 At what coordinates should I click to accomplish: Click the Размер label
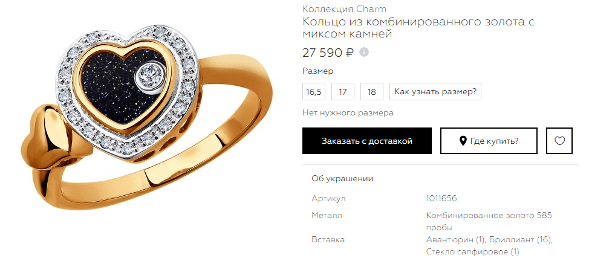pyautogui.click(x=318, y=71)
